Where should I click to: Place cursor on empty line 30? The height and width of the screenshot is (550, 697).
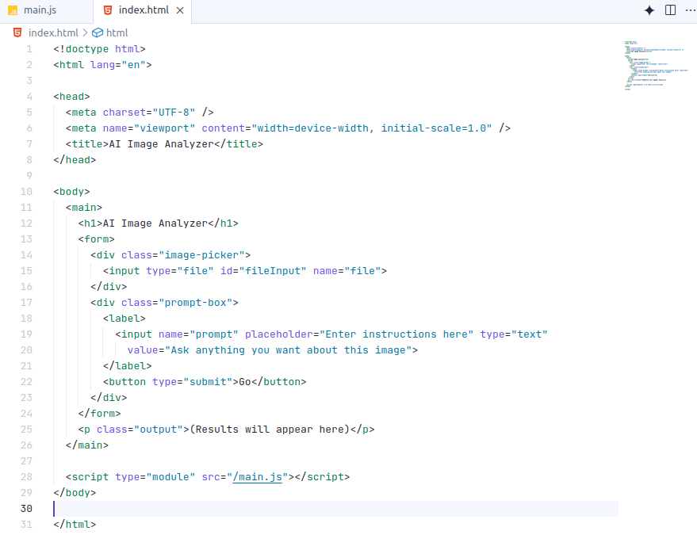(x=335, y=509)
